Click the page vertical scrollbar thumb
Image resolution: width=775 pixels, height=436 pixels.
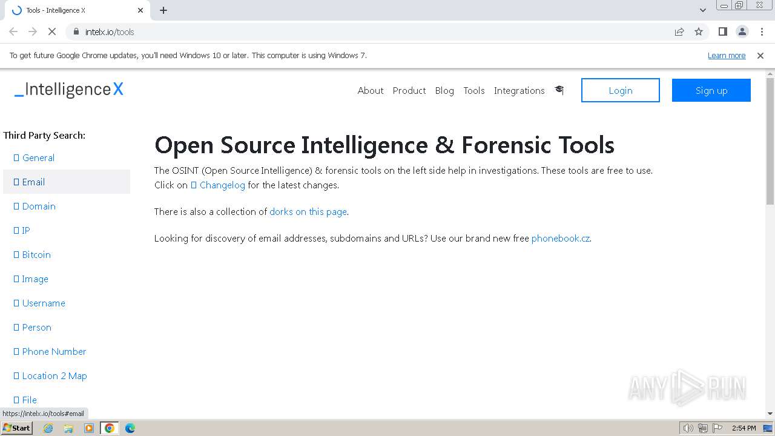[770, 142]
